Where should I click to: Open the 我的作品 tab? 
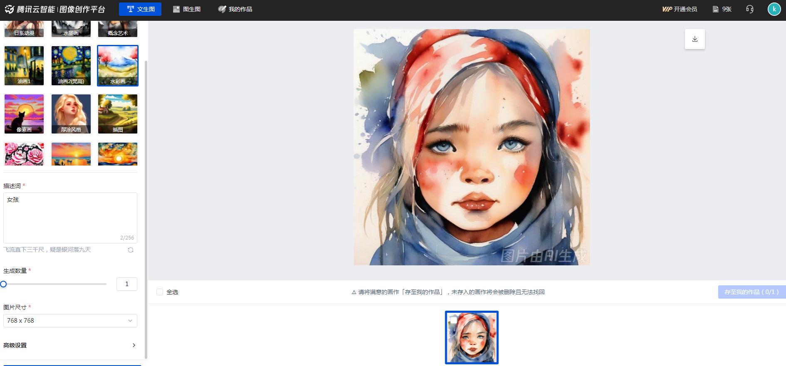[x=235, y=9]
